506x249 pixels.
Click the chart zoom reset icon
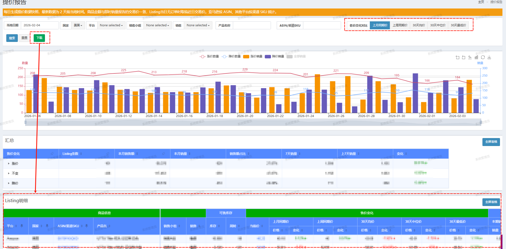pyautogui.click(x=464, y=57)
